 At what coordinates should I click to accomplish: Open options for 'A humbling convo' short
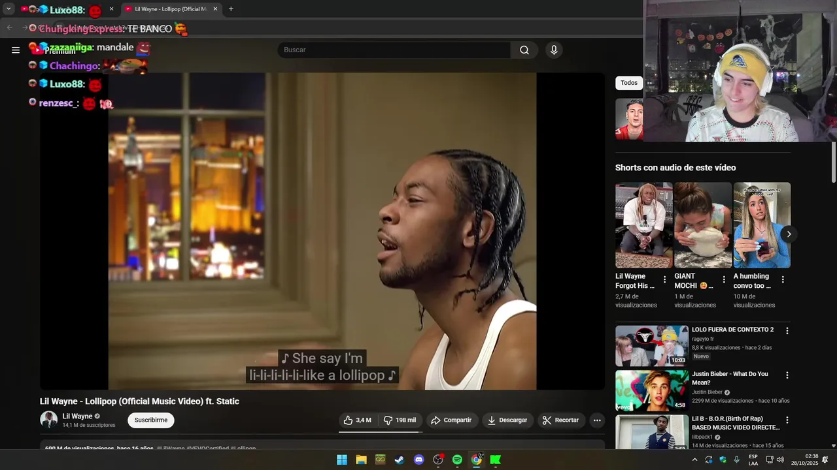[783, 279]
